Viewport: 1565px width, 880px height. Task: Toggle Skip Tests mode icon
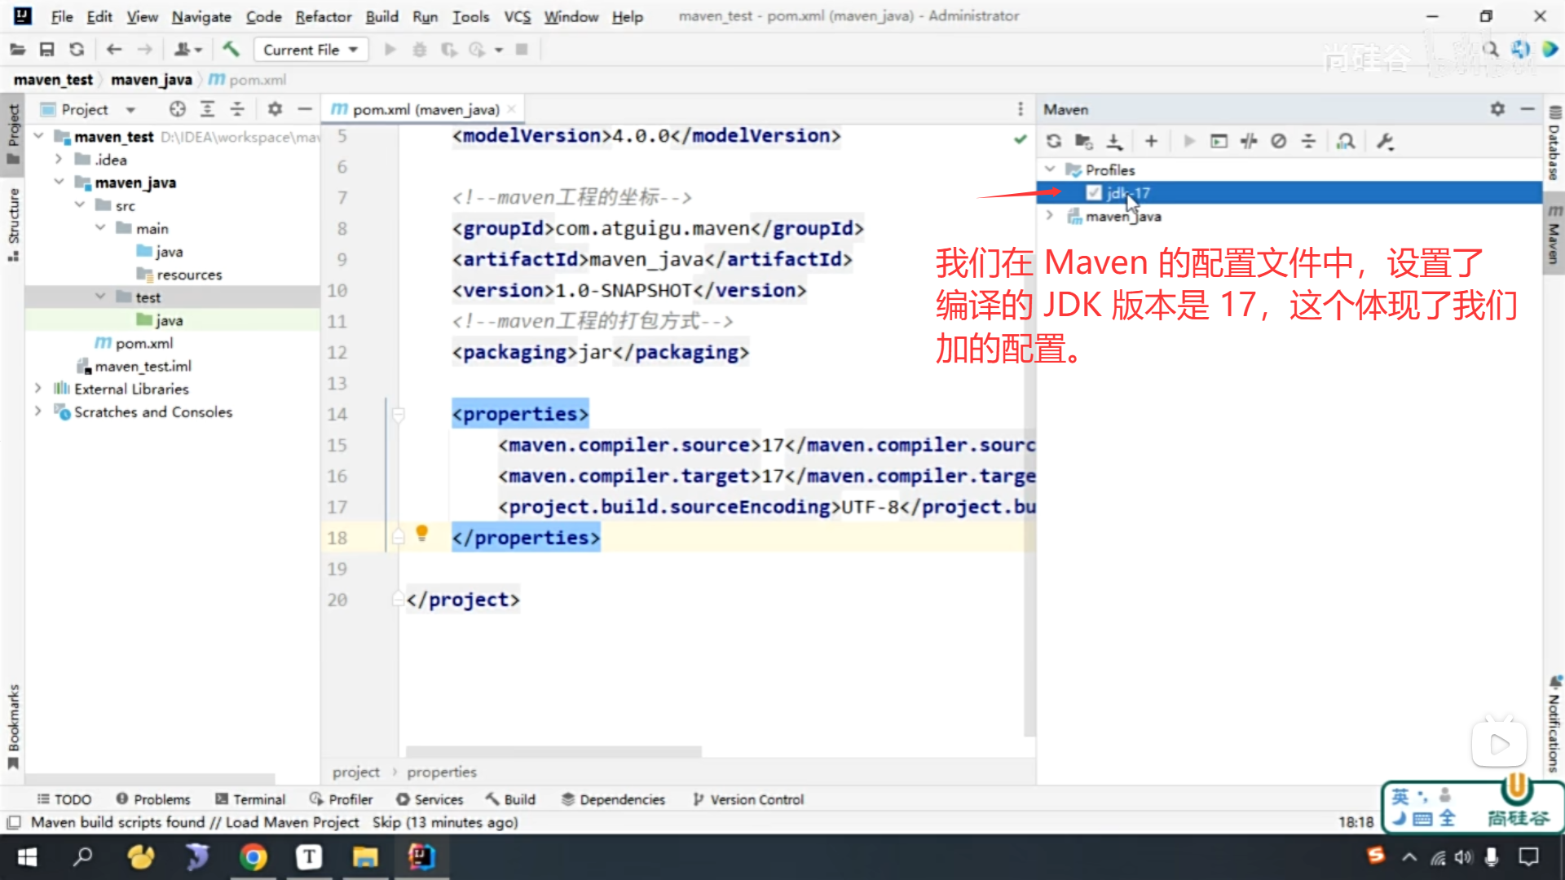[x=1278, y=141]
